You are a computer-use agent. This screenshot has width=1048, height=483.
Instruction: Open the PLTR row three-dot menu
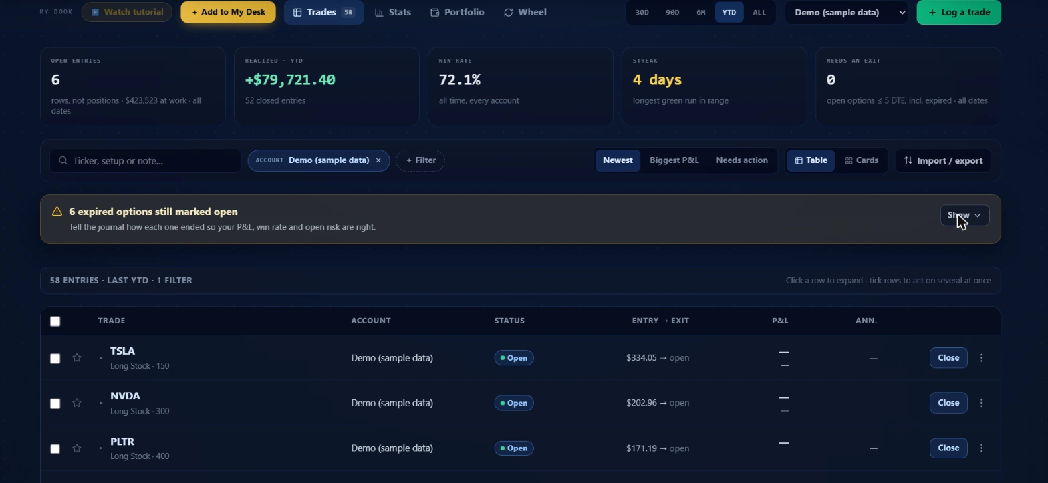point(981,448)
